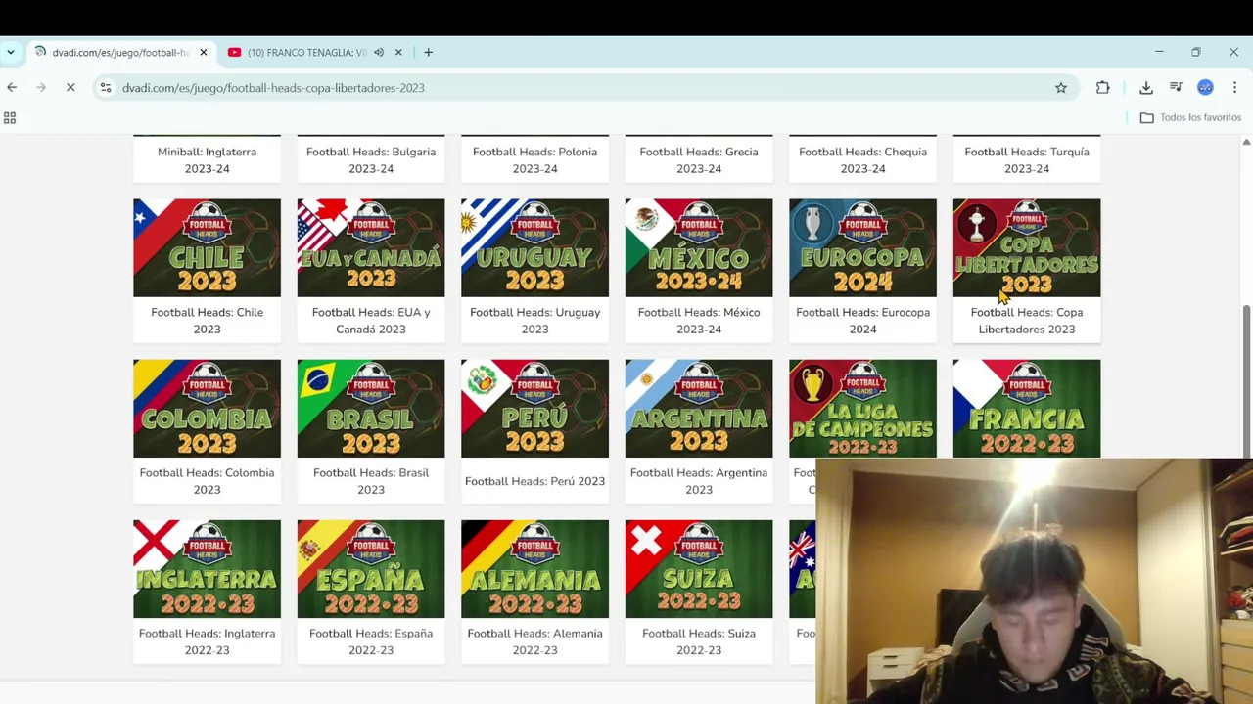Screen dimensions: 1253x704
Task: Open Chrome's three-dot menu
Action: pos(1234,88)
